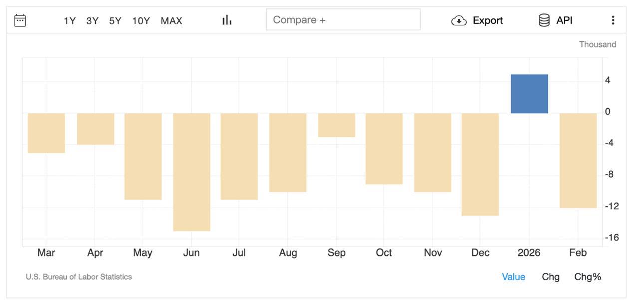636x308 pixels.
Task: Click the blue 2026 January bar
Action: pyautogui.click(x=529, y=94)
